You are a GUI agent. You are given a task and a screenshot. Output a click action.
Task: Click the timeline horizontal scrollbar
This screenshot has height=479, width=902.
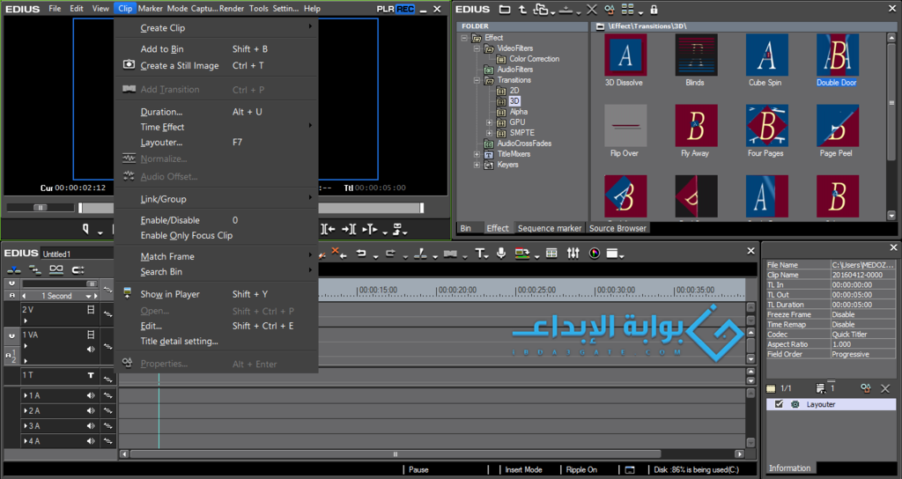(x=396, y=454)
